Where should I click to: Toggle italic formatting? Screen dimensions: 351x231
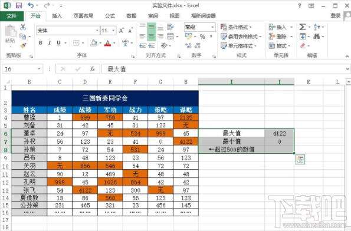coord(50,42)
